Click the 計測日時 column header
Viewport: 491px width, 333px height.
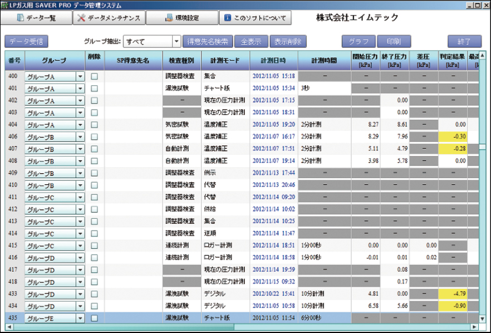coord(274,61)
